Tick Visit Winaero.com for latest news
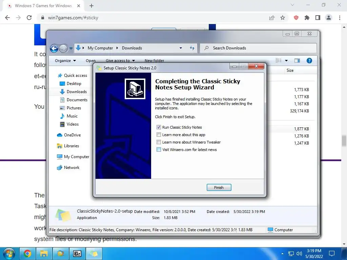The width and height of the screenshot is (347, 260). (159, 150)
